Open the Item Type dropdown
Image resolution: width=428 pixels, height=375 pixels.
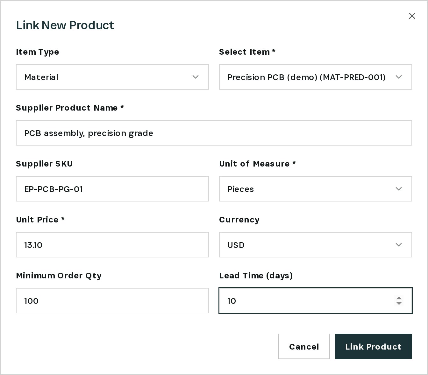click(x=112, y=77)
